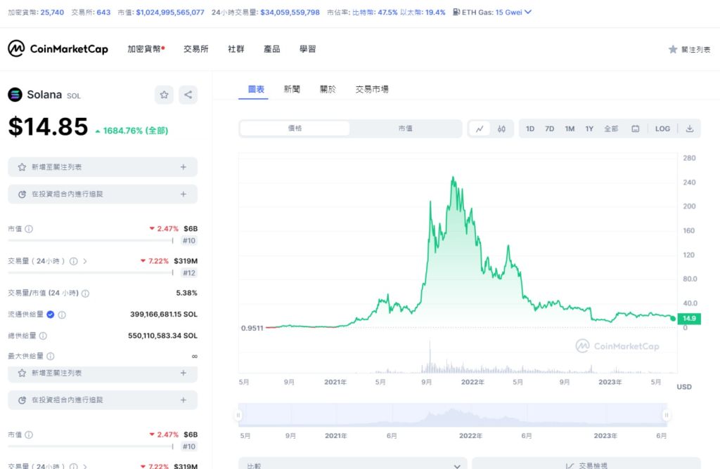Open the circulating supply info icon
This screenshot has width=720, height=469.
[62, 315]
